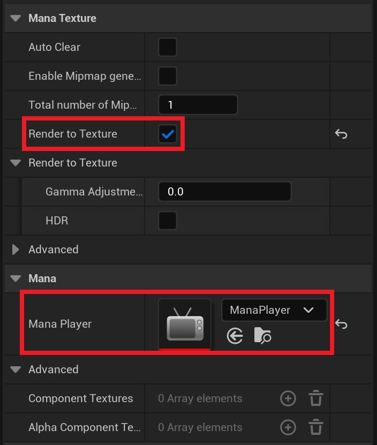Use selected asset from Content Browser

(235, 336)
